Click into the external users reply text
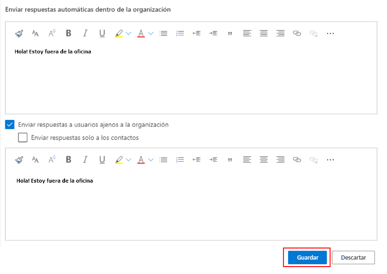 click(x=55, y=181)
